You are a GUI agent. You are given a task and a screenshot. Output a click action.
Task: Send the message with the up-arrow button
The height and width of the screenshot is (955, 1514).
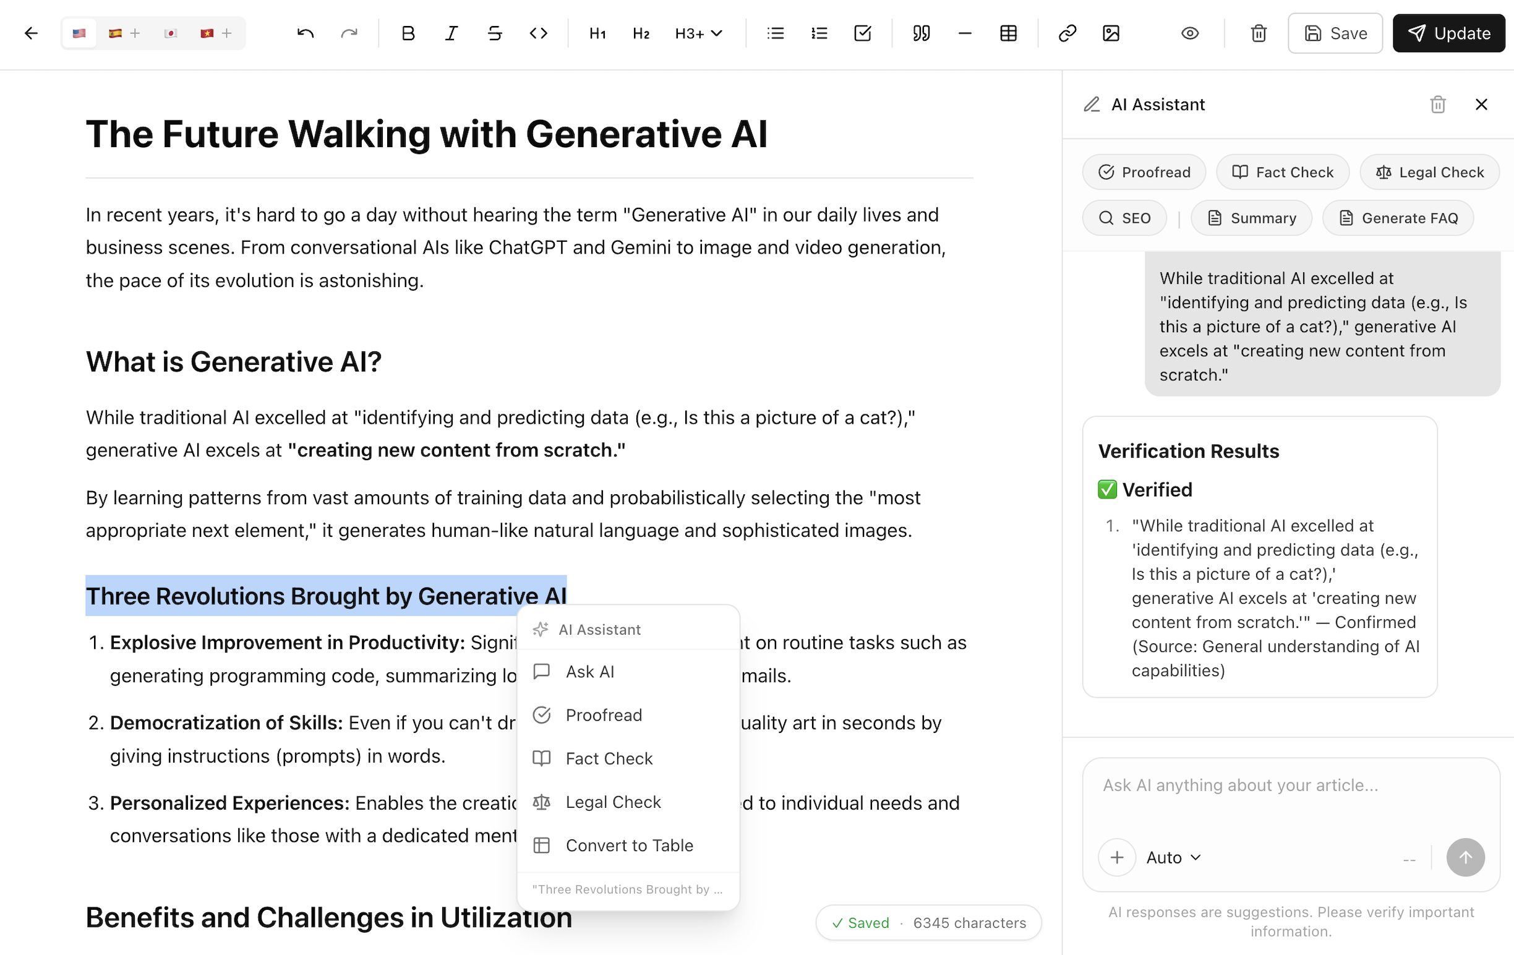tap(1465, 857)
